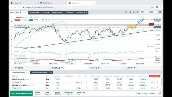Open the instrument info icon beside BABA.US
This screenshot has width=172, height=97.
pos(31,17)
